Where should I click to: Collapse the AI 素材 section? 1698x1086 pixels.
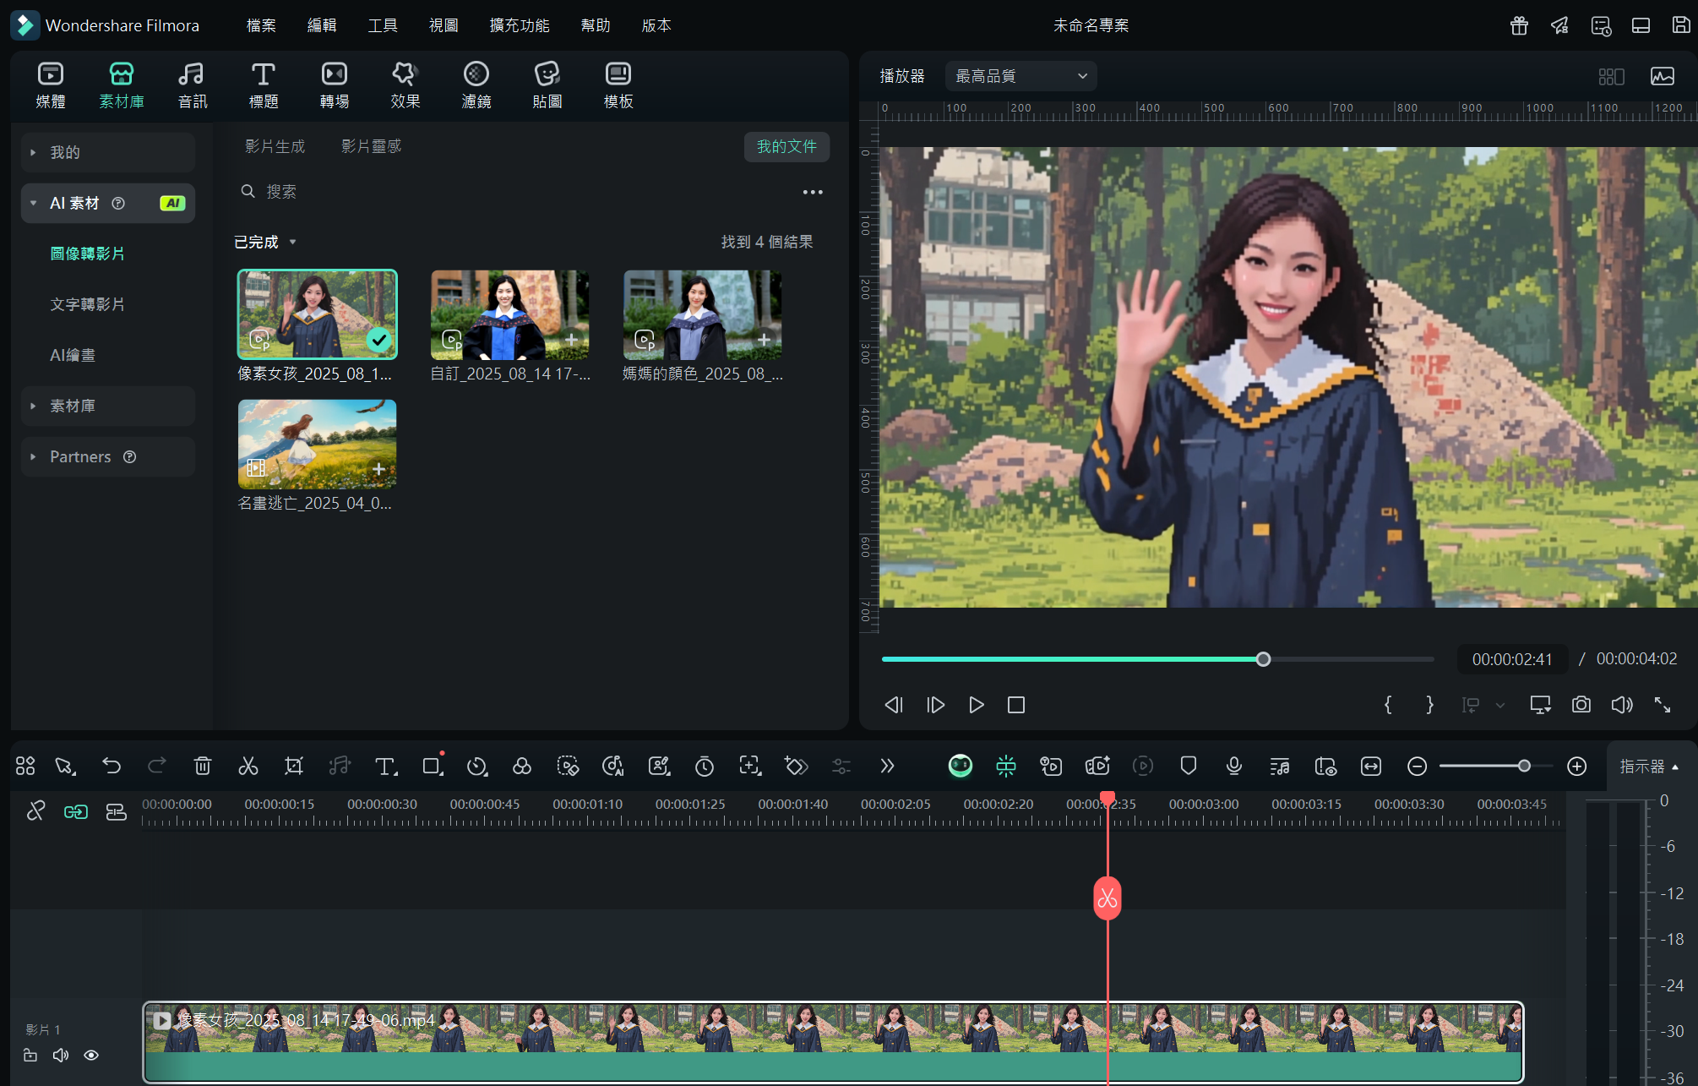(108, 204)
